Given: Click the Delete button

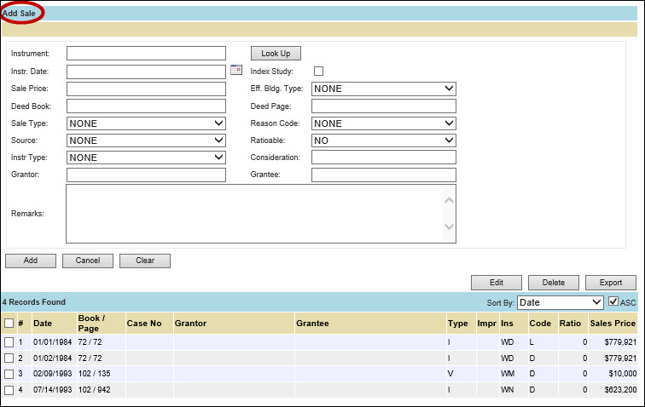Looking at the screenshot, I should click(554, 283).
